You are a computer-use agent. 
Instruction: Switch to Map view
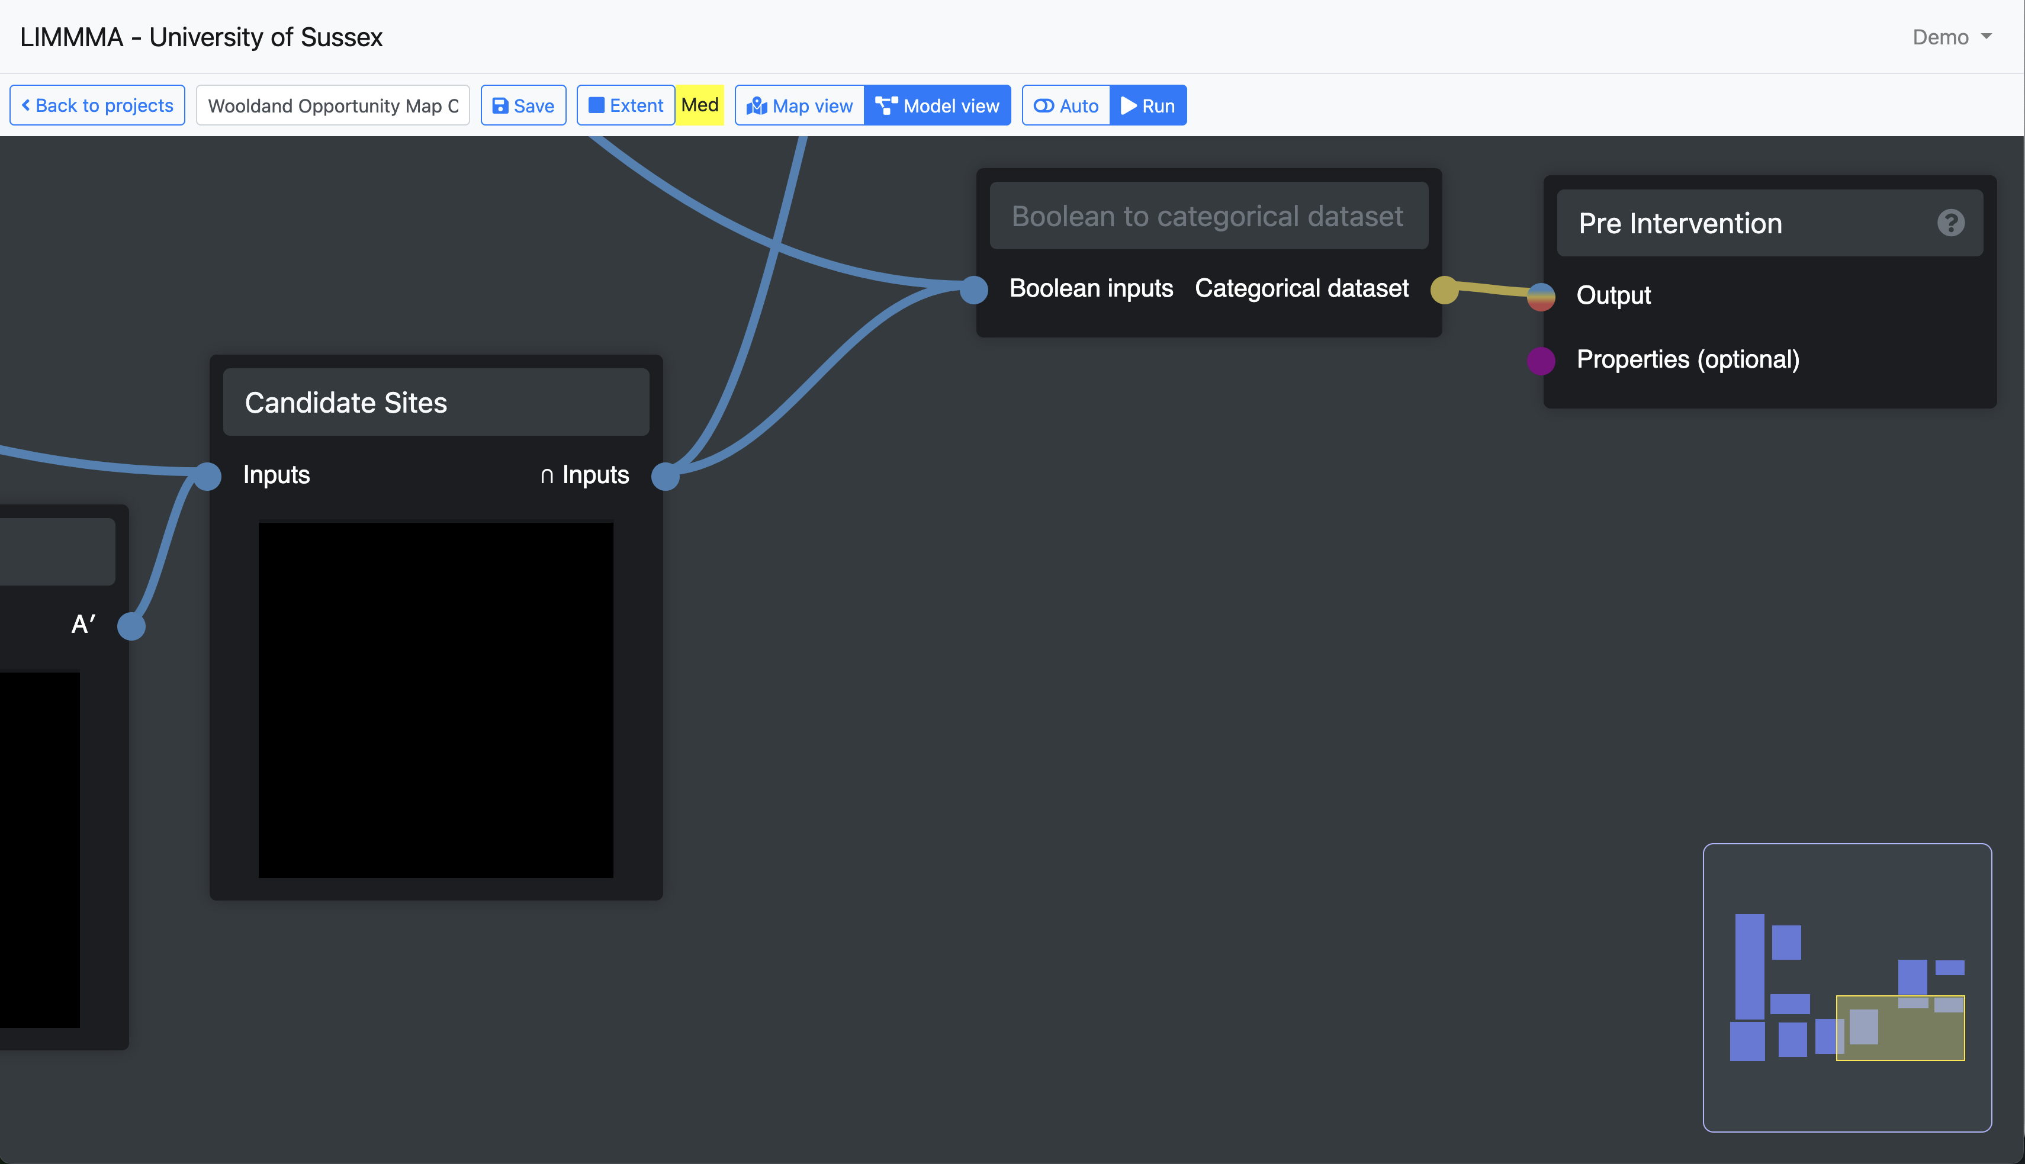799,105
